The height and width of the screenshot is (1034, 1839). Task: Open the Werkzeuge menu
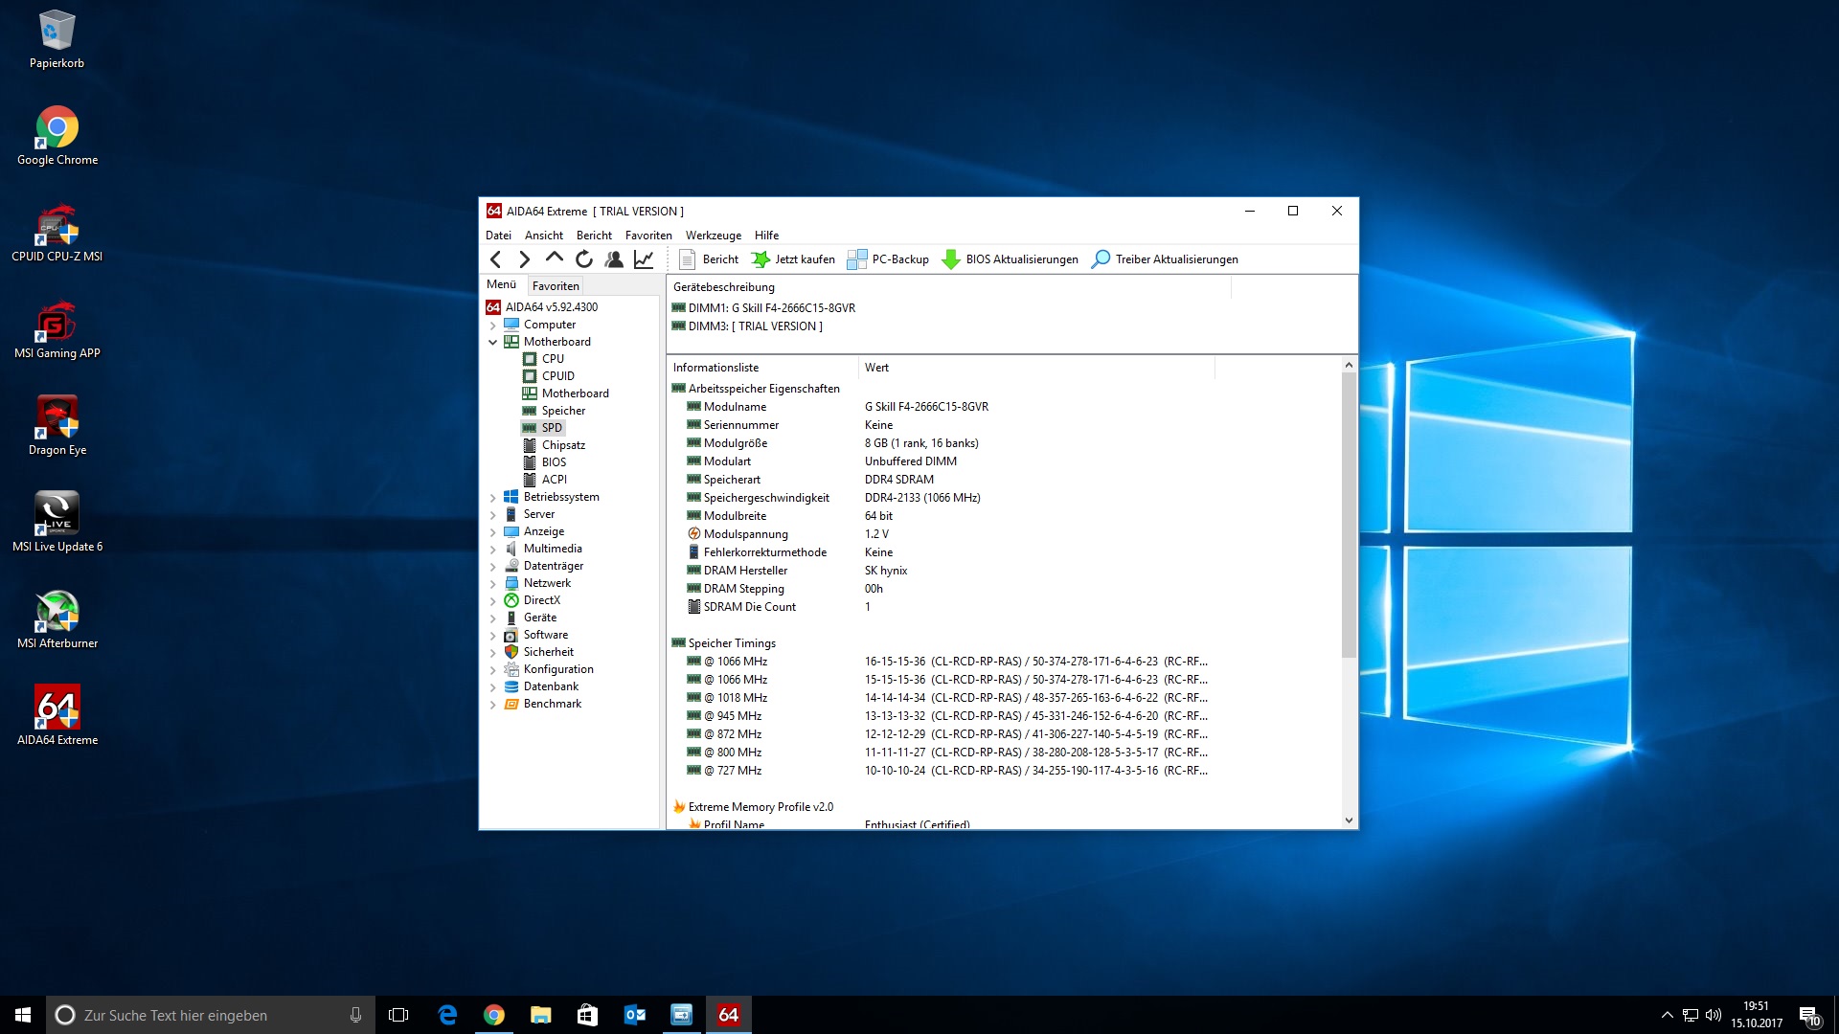(x=713, y=236)
